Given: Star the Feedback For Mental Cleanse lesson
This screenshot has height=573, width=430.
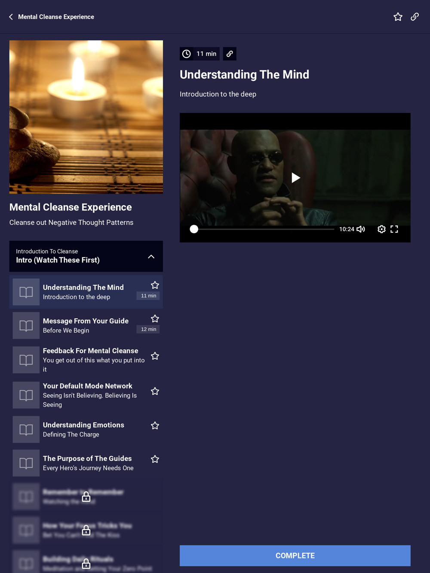Looking at the screenshot, I should [155, 356].
